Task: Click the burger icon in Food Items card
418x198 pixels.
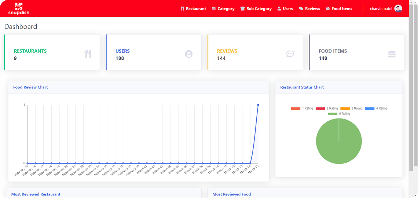Action: tap(392, 54)
